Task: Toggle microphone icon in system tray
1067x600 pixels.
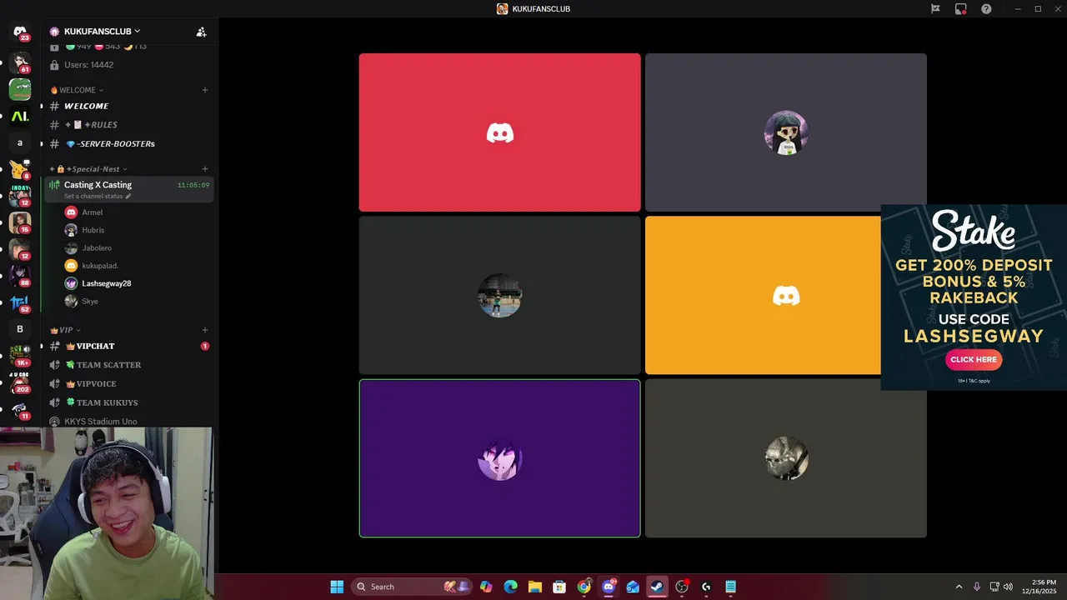Action: pos(976,587)
